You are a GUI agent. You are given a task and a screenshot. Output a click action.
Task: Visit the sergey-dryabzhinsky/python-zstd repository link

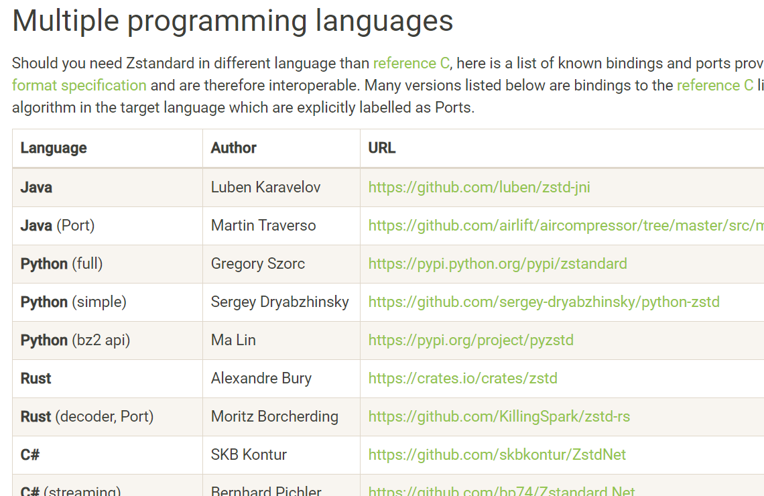[x=544, y=302]
